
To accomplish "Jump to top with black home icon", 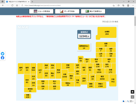I will point(132,92).
